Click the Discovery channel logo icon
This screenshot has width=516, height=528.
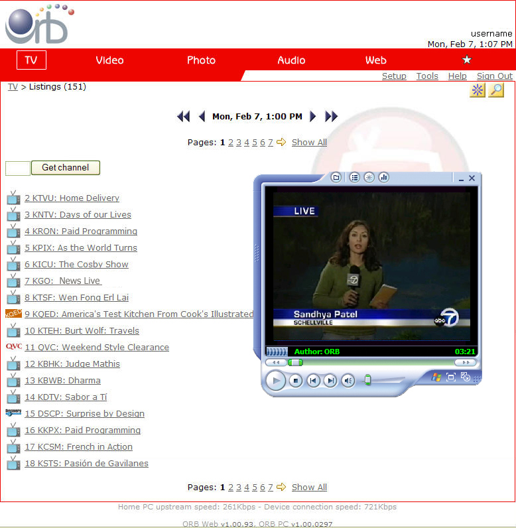pos(13,413)
